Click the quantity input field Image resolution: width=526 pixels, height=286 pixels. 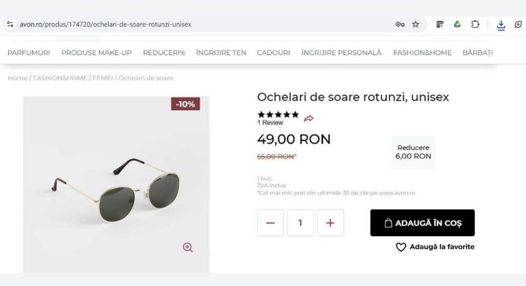[x=300, y=223]
